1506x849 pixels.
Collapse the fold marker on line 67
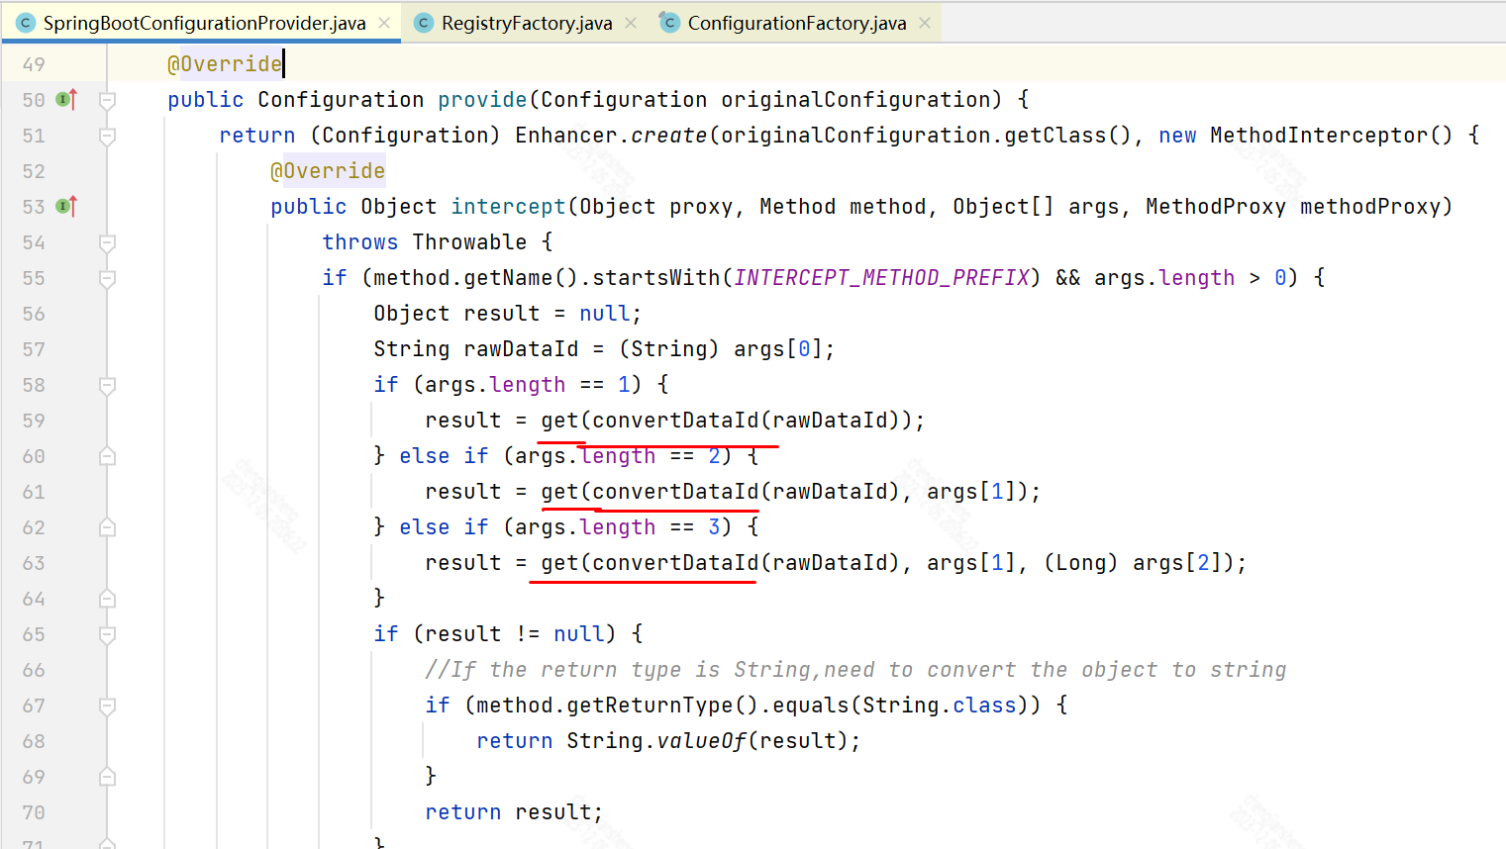coord(108,706)
